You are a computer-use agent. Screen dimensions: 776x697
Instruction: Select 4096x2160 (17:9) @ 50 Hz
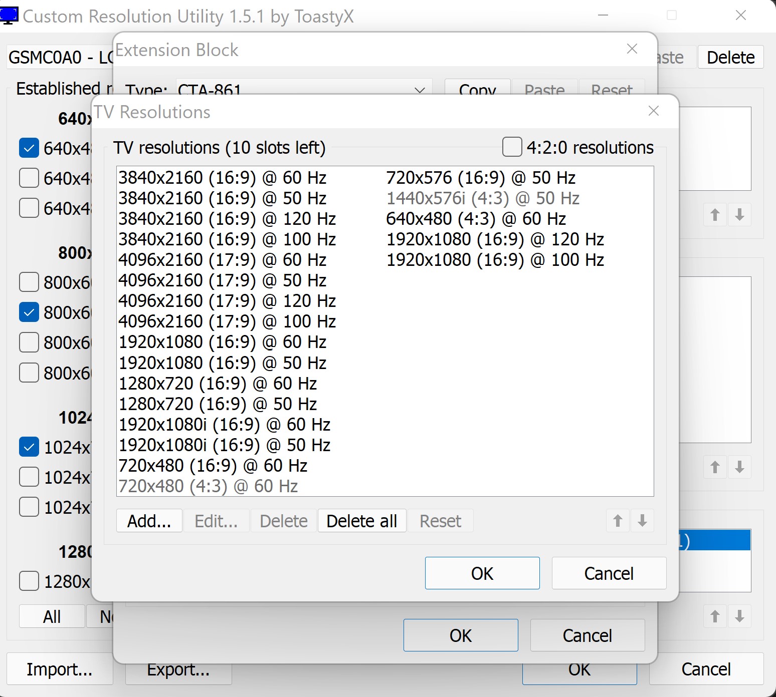223,280
